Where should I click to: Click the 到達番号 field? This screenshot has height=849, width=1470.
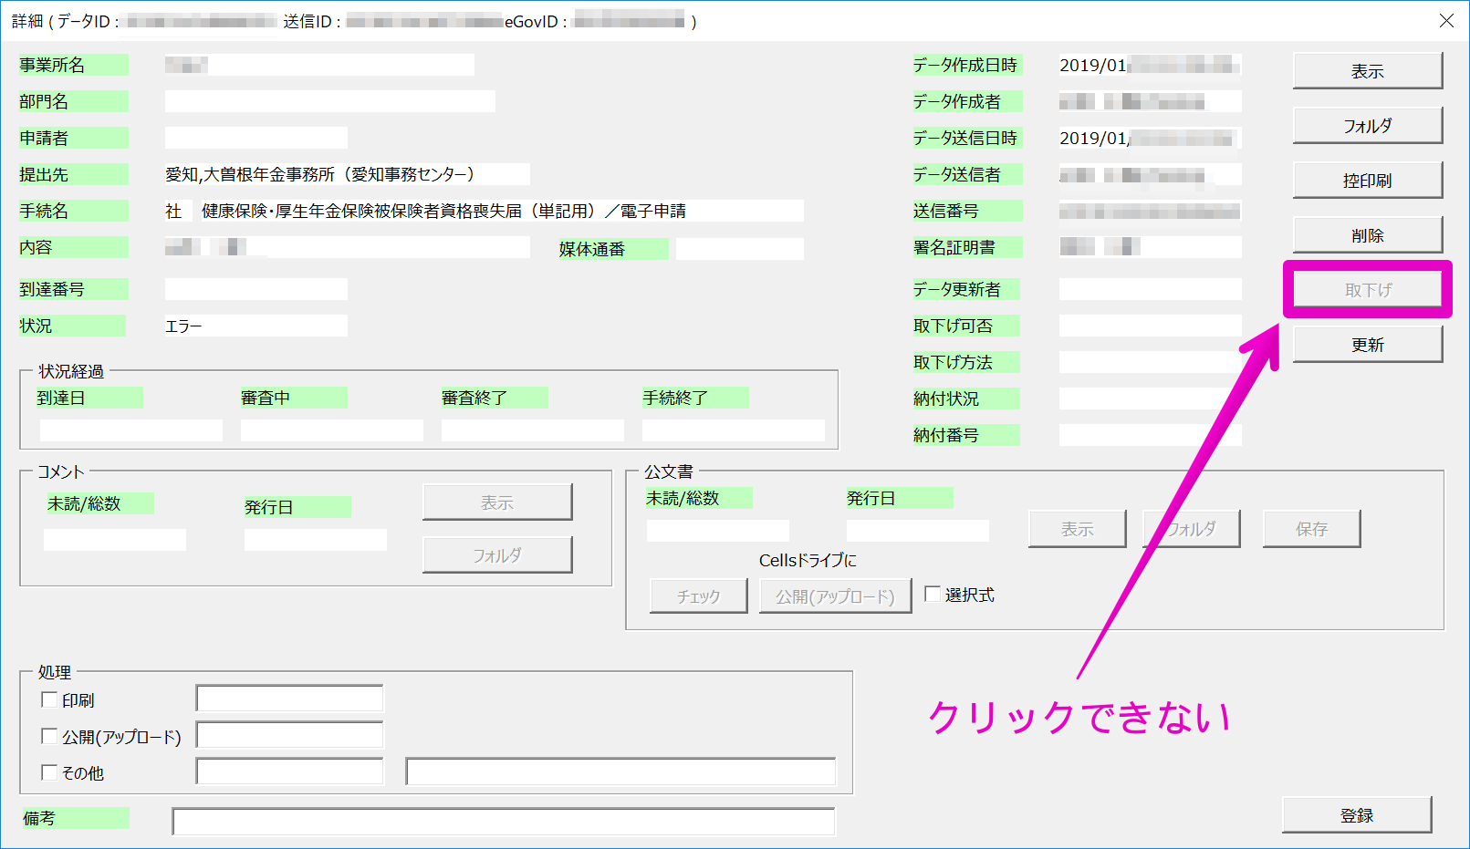[x=256, y=289]
